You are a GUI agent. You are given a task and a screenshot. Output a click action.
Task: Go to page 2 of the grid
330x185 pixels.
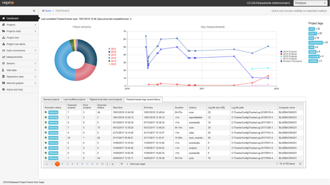[62, 164]
